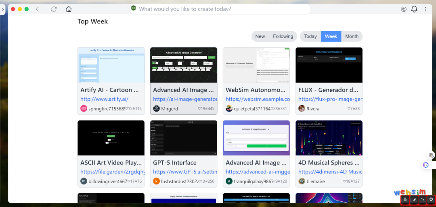
Task: Open the floating round face assistant icon
Action: point(426,165)
